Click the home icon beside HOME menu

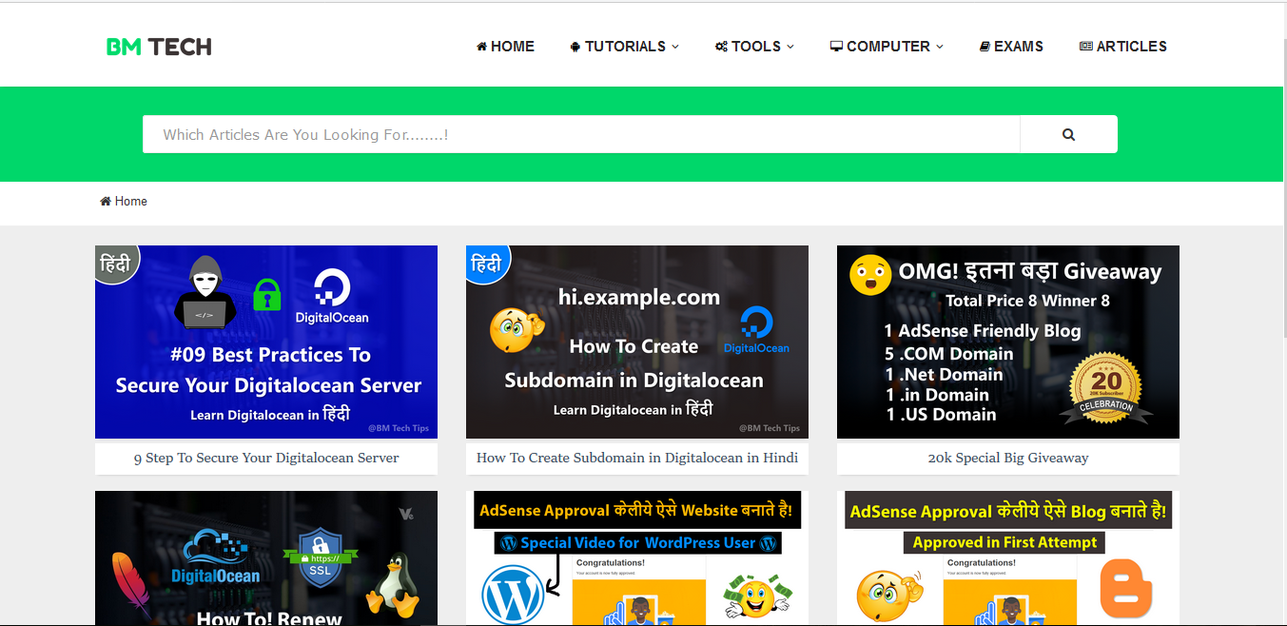(x=481, y=47)
